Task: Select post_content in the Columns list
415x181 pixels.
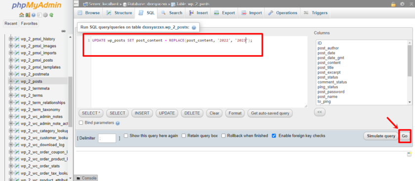Action: pyautogui.click(x=329, y=63)
